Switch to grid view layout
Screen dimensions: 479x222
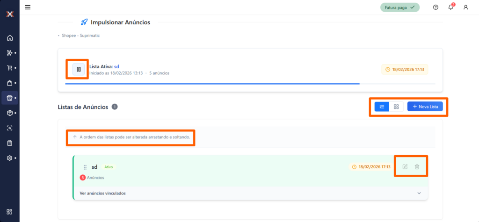point(396,107)
